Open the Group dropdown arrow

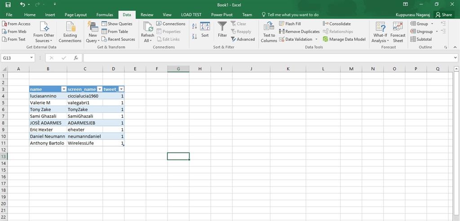coord(432,24)
